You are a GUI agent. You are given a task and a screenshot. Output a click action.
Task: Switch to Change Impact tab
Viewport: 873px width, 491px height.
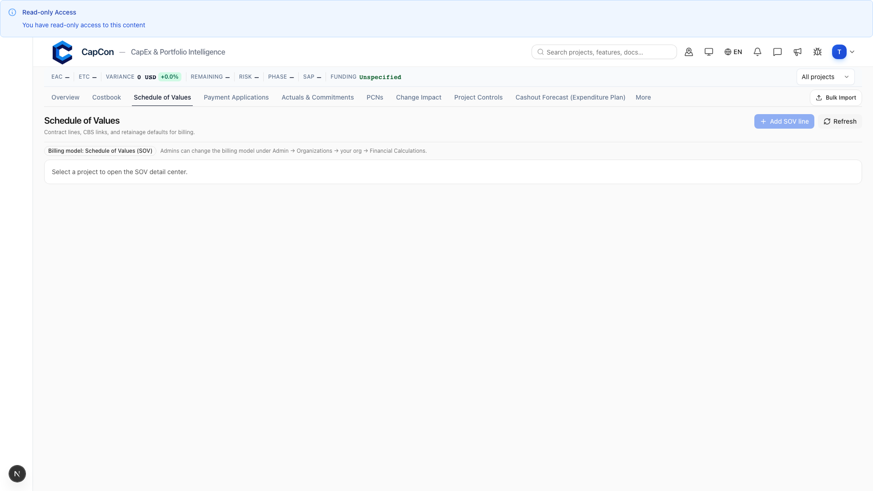tap(419, 97)
